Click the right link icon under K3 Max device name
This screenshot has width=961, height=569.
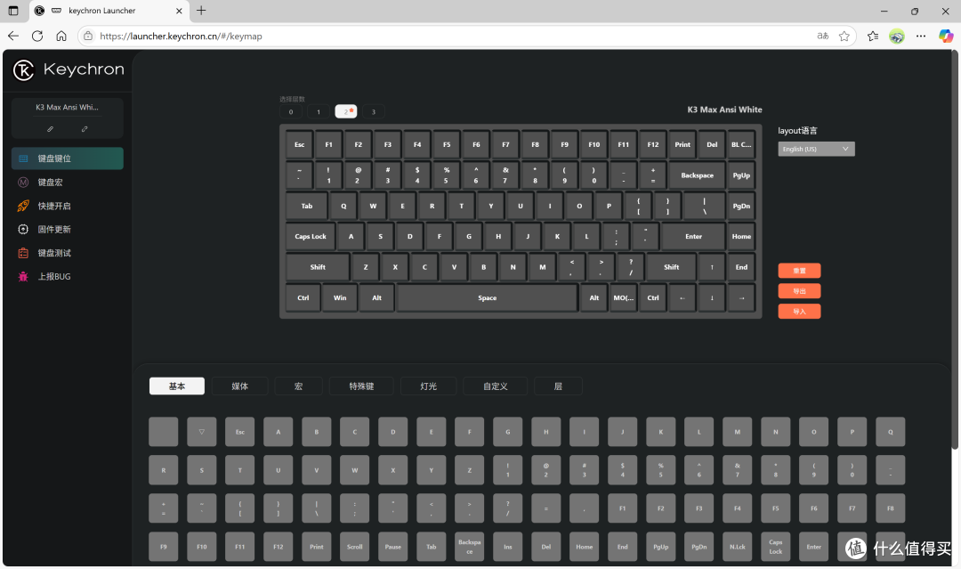coord(85,129)
